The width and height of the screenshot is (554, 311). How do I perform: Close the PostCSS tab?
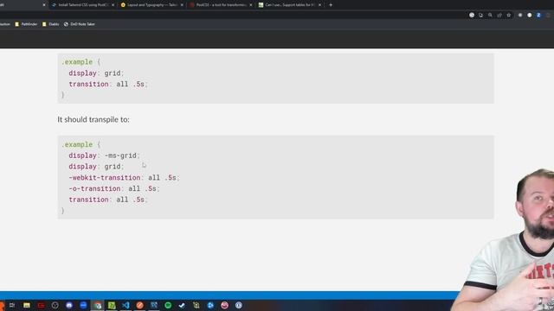pyautogui.click(x=251, y=5)
